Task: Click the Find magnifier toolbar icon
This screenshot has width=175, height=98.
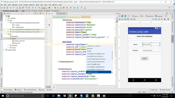Action: [27, 8]
